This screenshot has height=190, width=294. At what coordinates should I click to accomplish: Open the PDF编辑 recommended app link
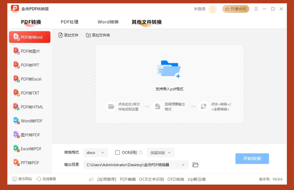(128, 179)
